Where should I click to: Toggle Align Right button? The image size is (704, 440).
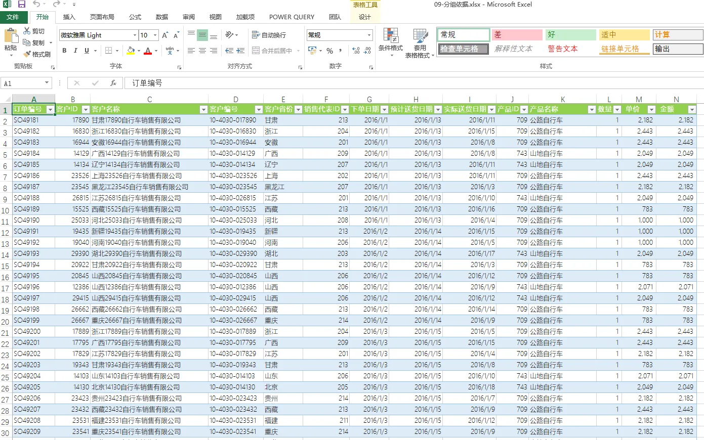(x=214, y=51)
